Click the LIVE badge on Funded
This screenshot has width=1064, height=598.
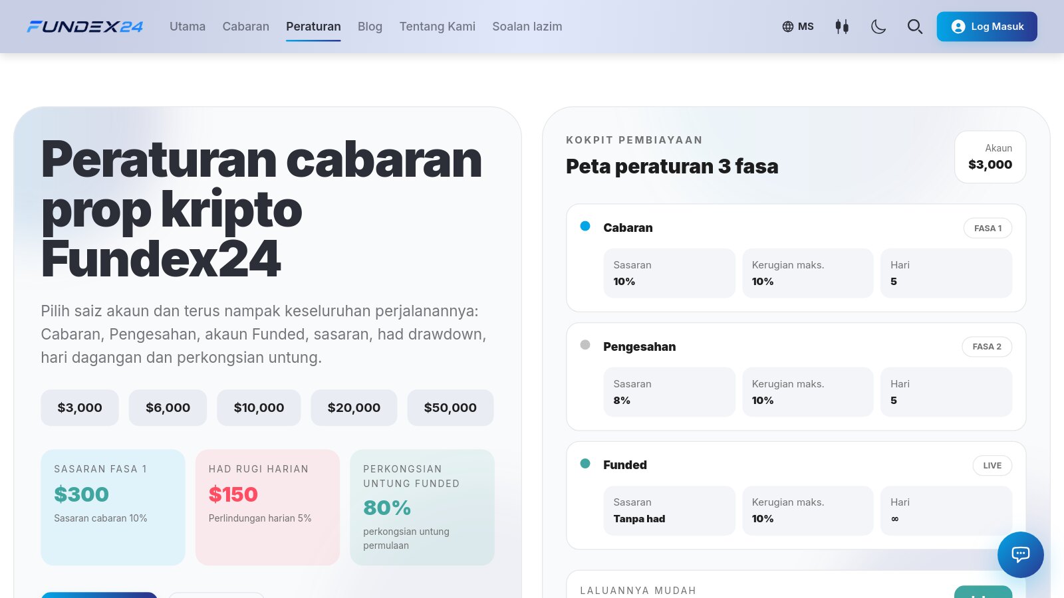(992, 465)
